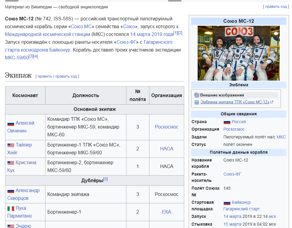Viewport: 292px width, 228px height.
Task: Click Организация column header in crew table
Action: click(167, 95)
